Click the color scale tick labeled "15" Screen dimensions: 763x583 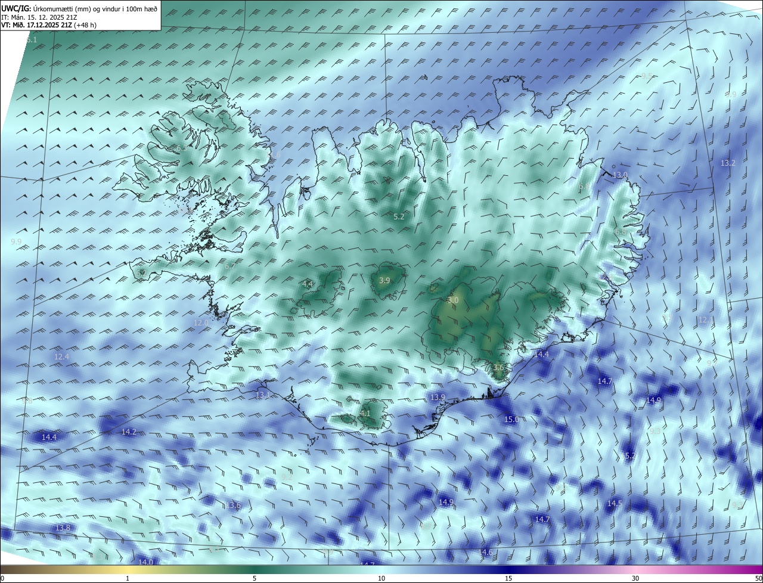pos(508,578)
